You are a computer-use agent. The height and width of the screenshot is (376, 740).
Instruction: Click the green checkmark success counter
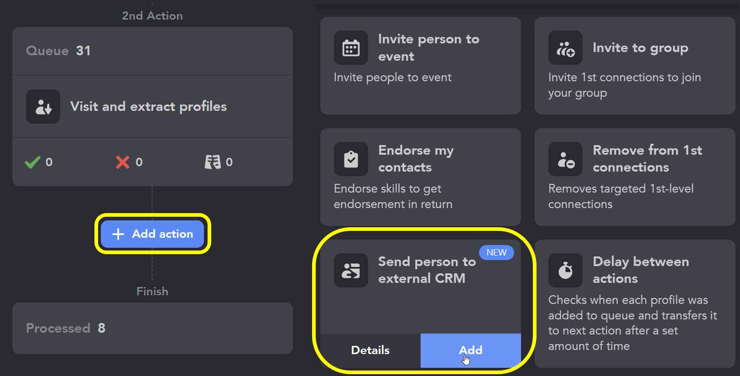pos(32,162)
